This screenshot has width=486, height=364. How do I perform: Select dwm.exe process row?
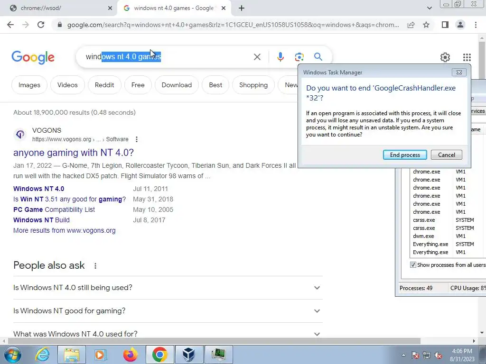pyautogui.click(x=448, y=236)
